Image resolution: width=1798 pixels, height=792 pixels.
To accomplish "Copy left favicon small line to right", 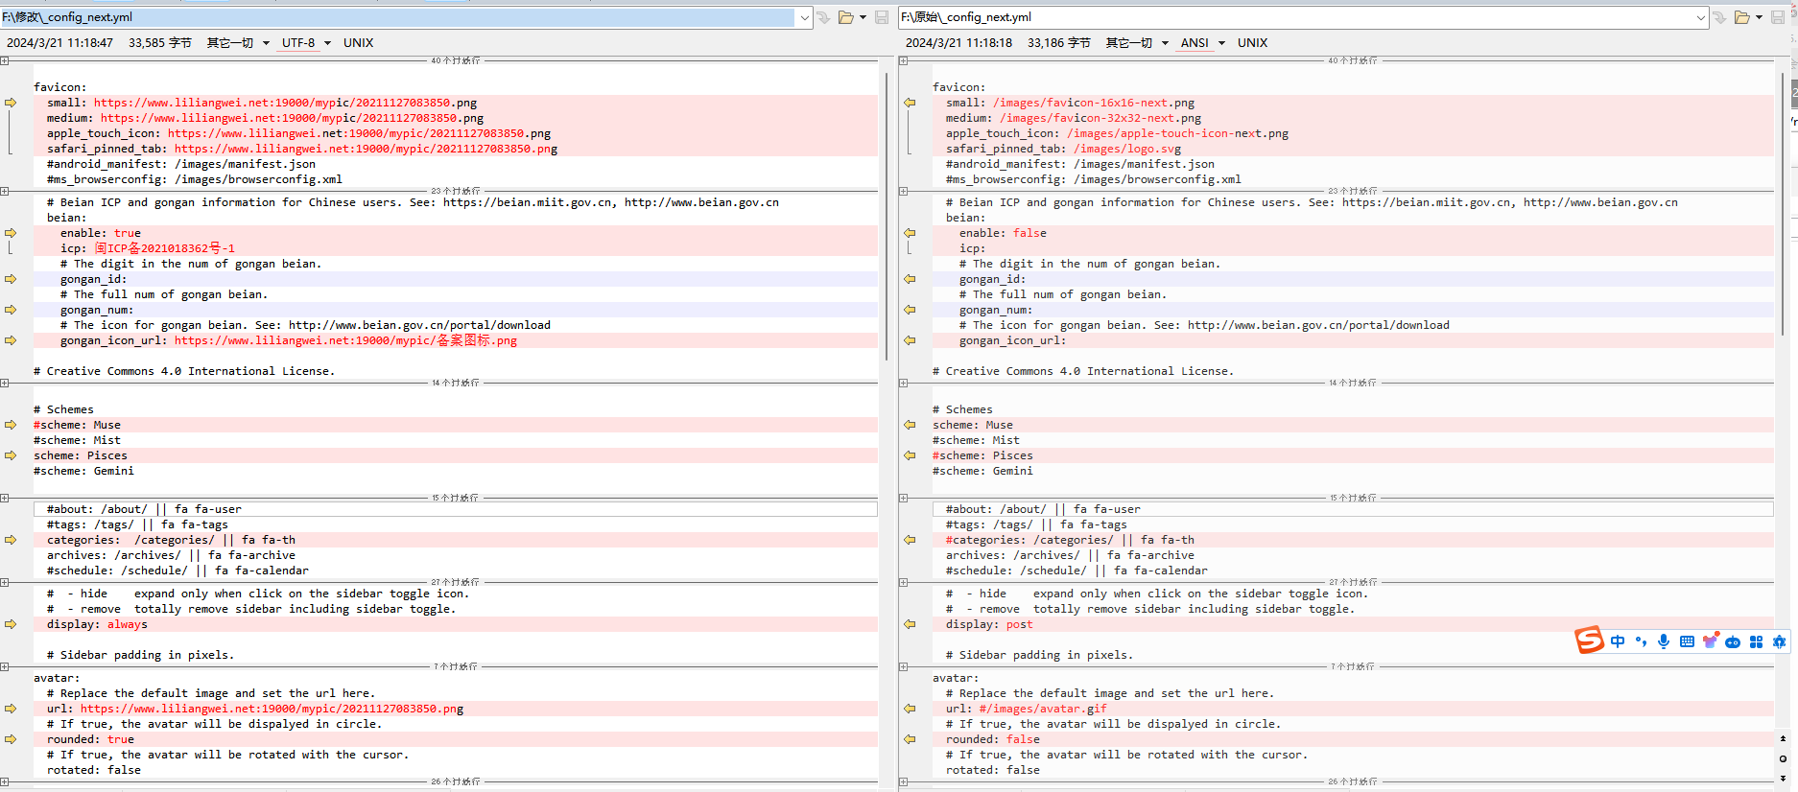I will [x=11, y=103].
